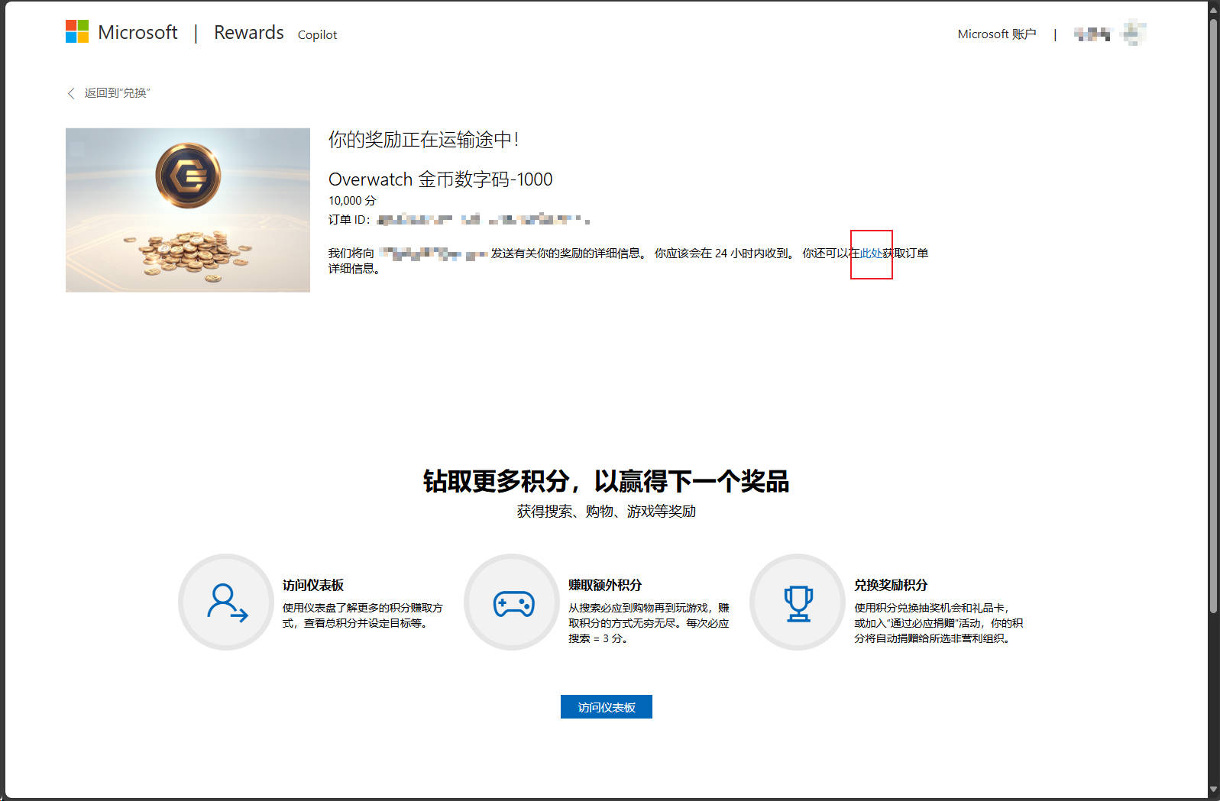The width and height of the screenshot is (1220, 801).
Task: Click the Microsoft four-color logo
Action: click(77, 32)
